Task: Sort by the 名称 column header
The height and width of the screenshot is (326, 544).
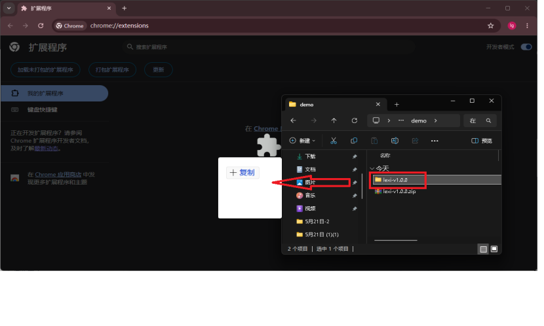Action: point(385,156)
